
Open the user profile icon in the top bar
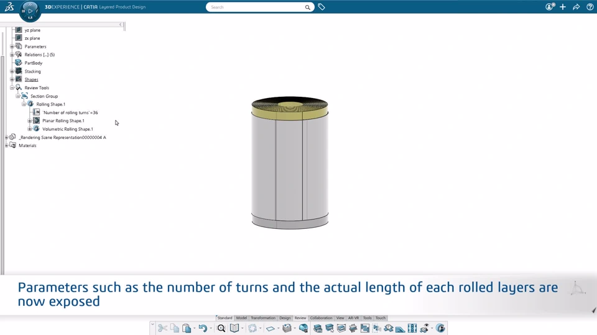tap(549, 7)
